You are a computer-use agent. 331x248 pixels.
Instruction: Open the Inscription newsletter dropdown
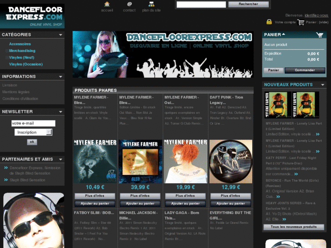pos(33,132)
